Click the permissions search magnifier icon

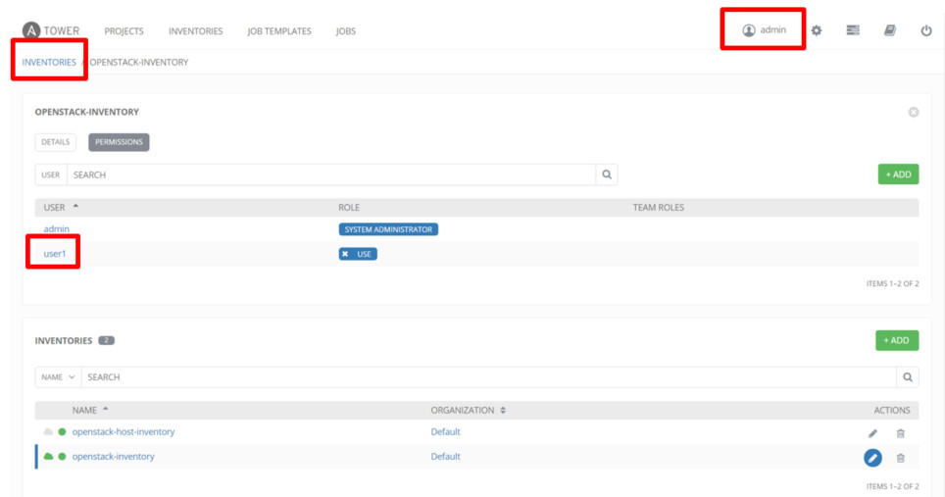point(607,174)
